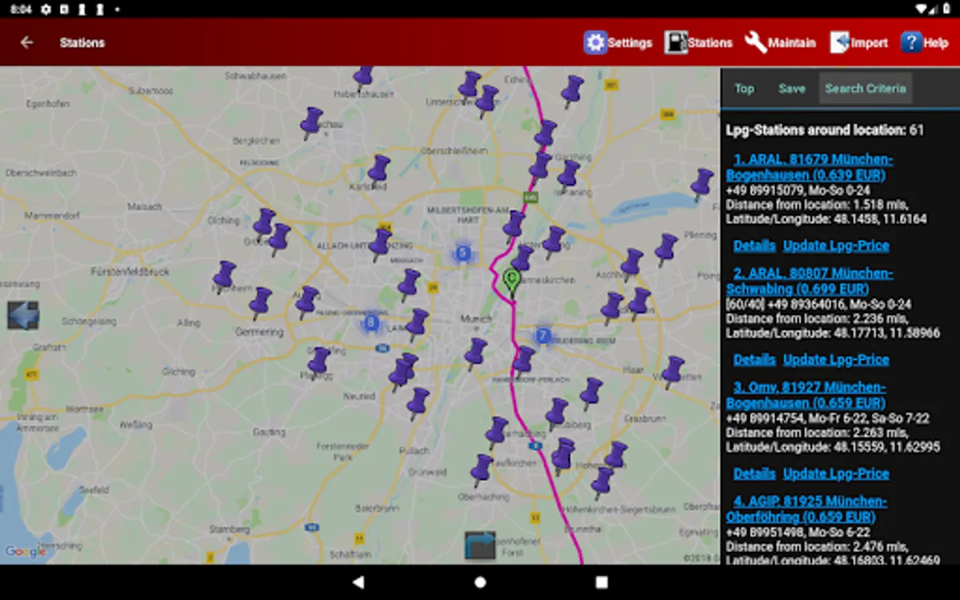Select the station pin near Oberhaching
The height and width of the screenshot is (600, 960).
481,471
